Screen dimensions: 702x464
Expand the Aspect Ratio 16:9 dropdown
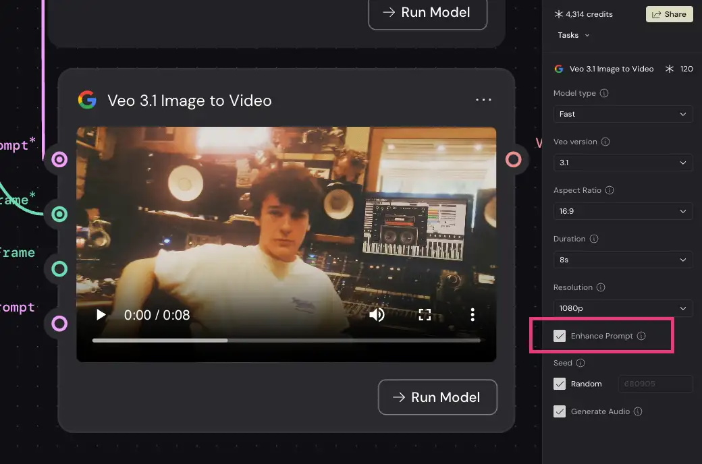(622, 211)
